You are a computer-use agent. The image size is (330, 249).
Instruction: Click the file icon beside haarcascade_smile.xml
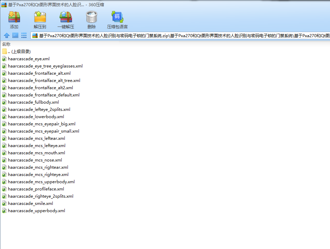[4, 204]
